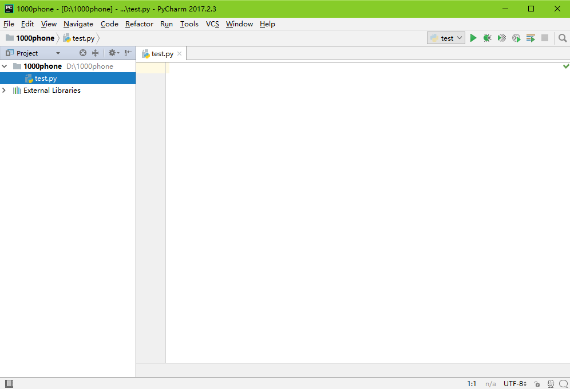Open the Window menu
Image resolution: width=570 pixels, height=389 pixels.
pos(239,24)
